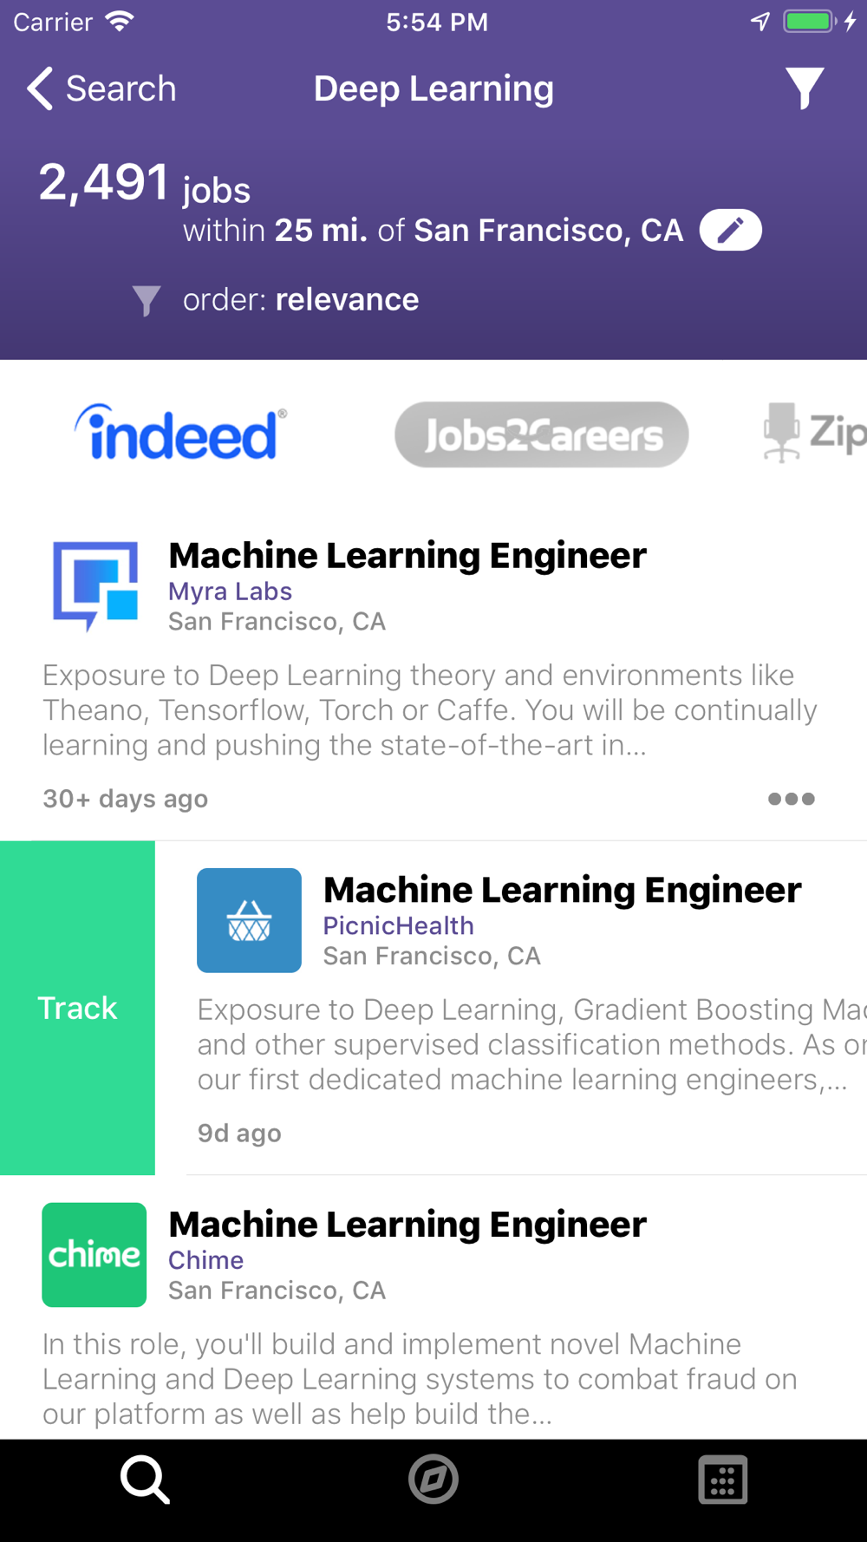Tap the pencil edit location button
Image resolution: width=867 pixels, height=1542 pixels.
[731, 230]
